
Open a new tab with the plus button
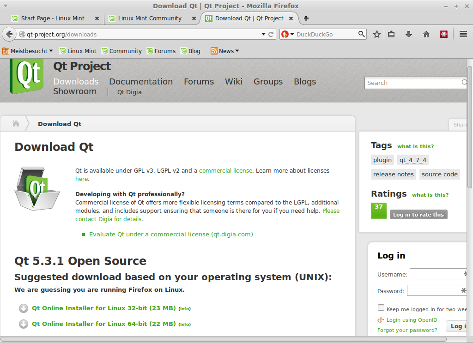pyautogui.click(x=306, y=18)
